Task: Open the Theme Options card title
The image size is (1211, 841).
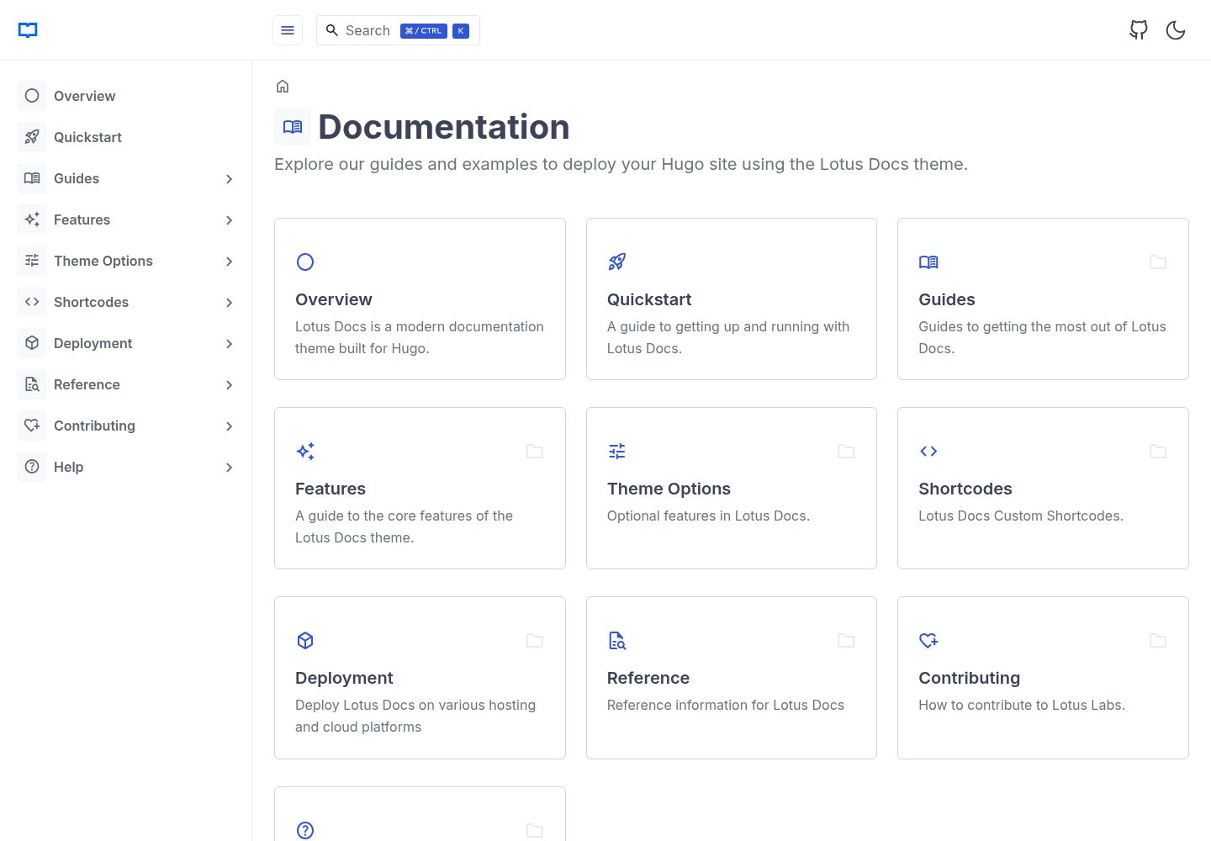Action: pos(669,489)
